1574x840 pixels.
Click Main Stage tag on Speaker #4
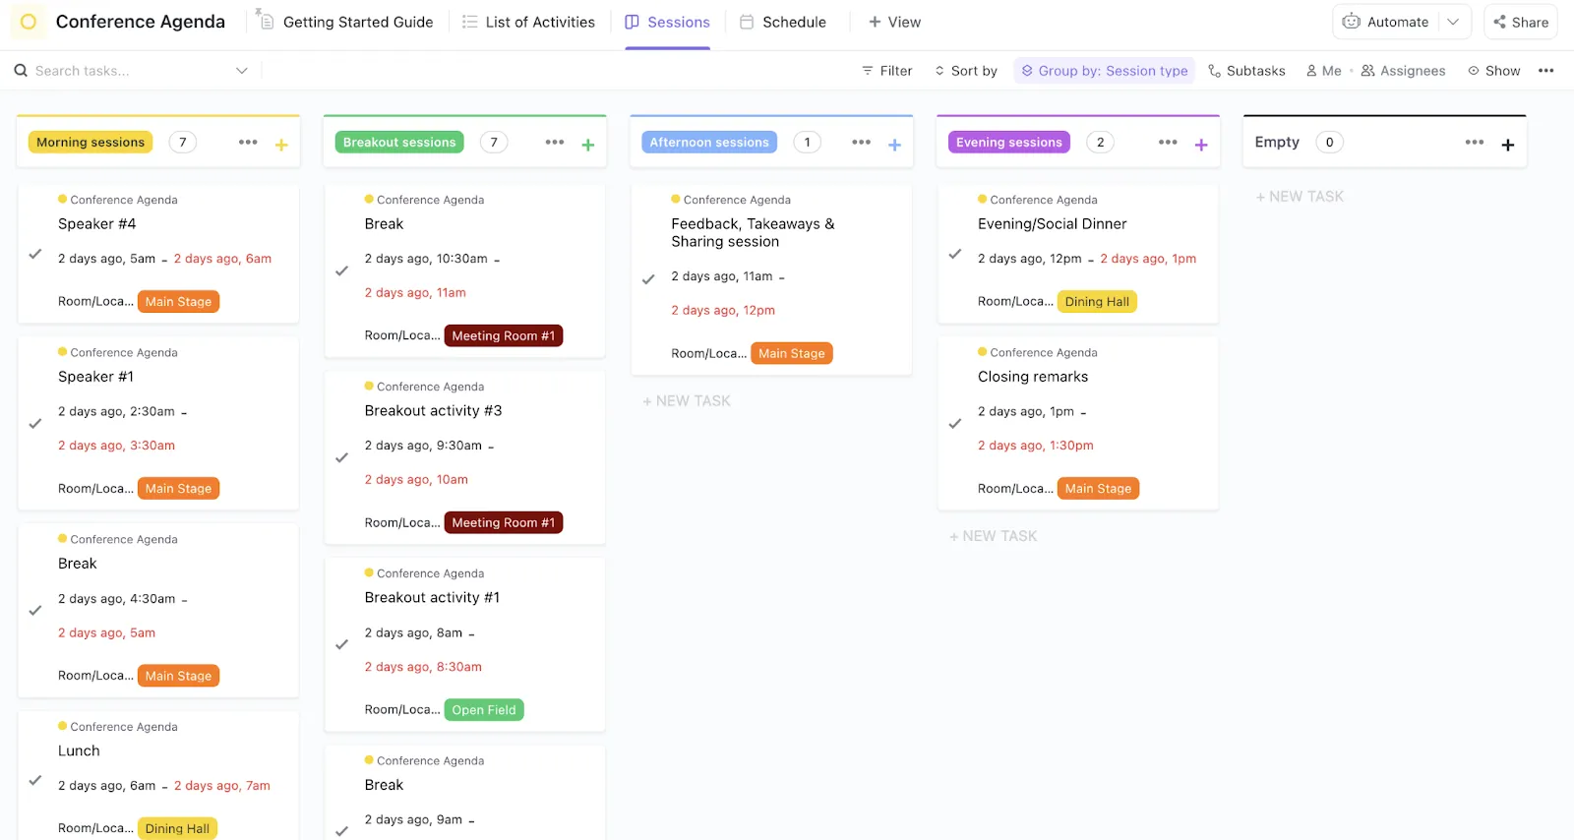[x=178, y=302]
